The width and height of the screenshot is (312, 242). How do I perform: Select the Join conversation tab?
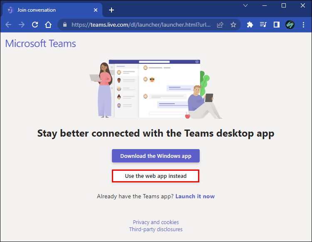(52, 10)
